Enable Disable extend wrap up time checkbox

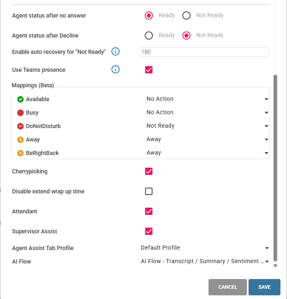[x=149, y=191]
